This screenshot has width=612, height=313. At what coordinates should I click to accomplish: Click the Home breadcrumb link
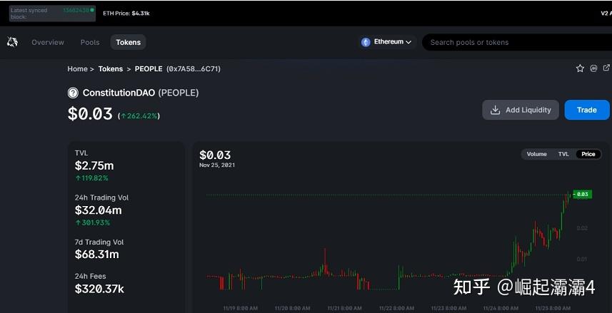coord(77,69)
